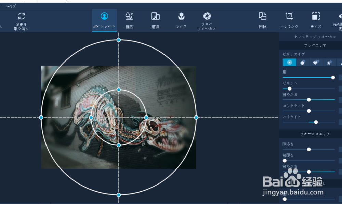
Task: Open the ヘルプ menu
Action: [11, 6]
